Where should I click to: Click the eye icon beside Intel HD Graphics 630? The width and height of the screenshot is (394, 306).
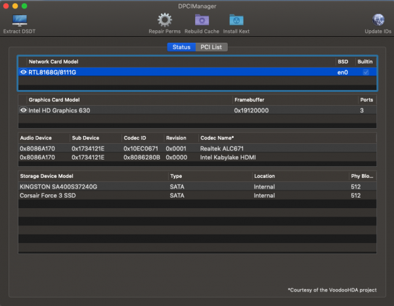click(x=24, y=110)
